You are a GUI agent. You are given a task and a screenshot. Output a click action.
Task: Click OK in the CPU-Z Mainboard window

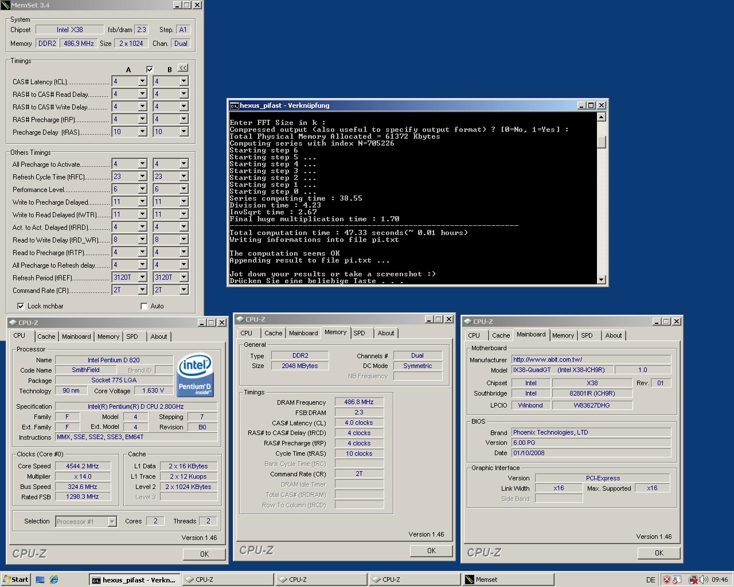tap(659, 553)
